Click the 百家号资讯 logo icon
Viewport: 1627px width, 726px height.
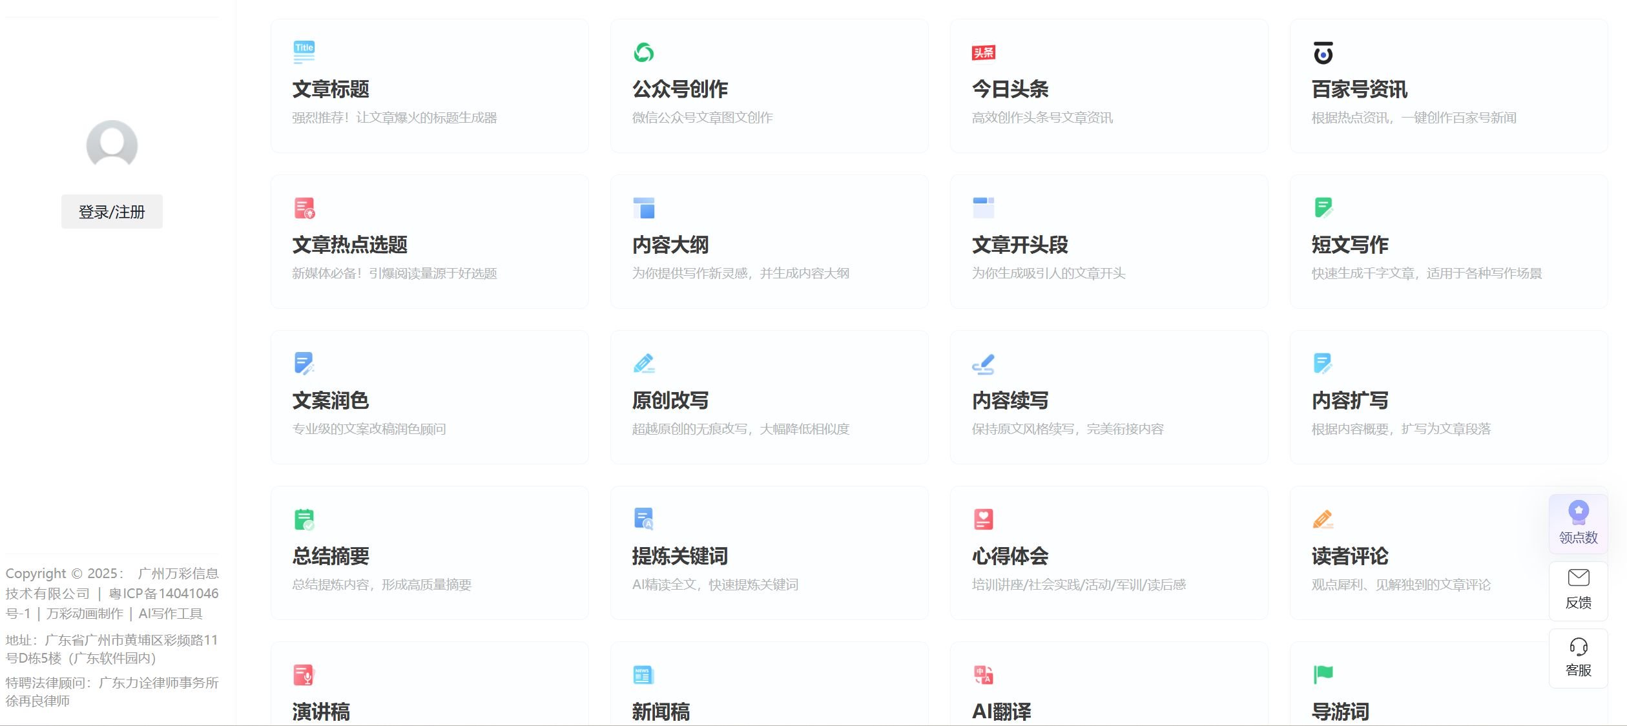pos(1323,52)
